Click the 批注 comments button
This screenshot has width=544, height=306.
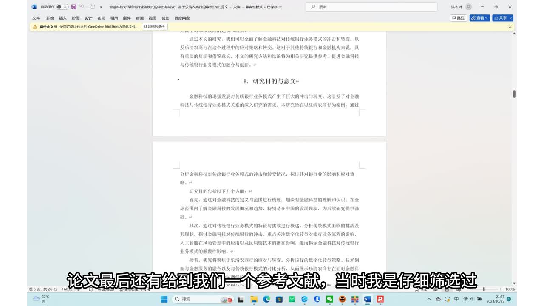(x=459, y=18)
